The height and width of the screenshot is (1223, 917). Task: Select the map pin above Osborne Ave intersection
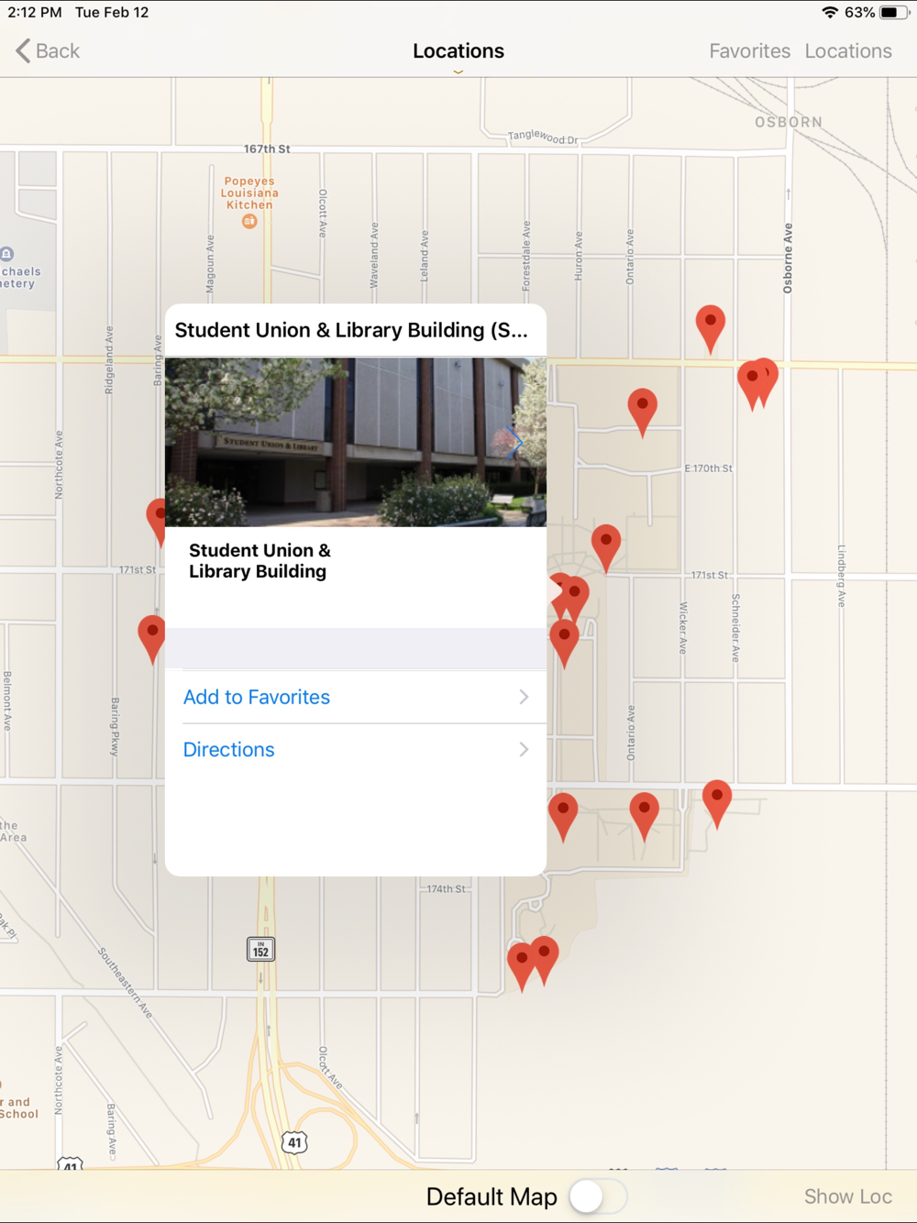[710, 328]
